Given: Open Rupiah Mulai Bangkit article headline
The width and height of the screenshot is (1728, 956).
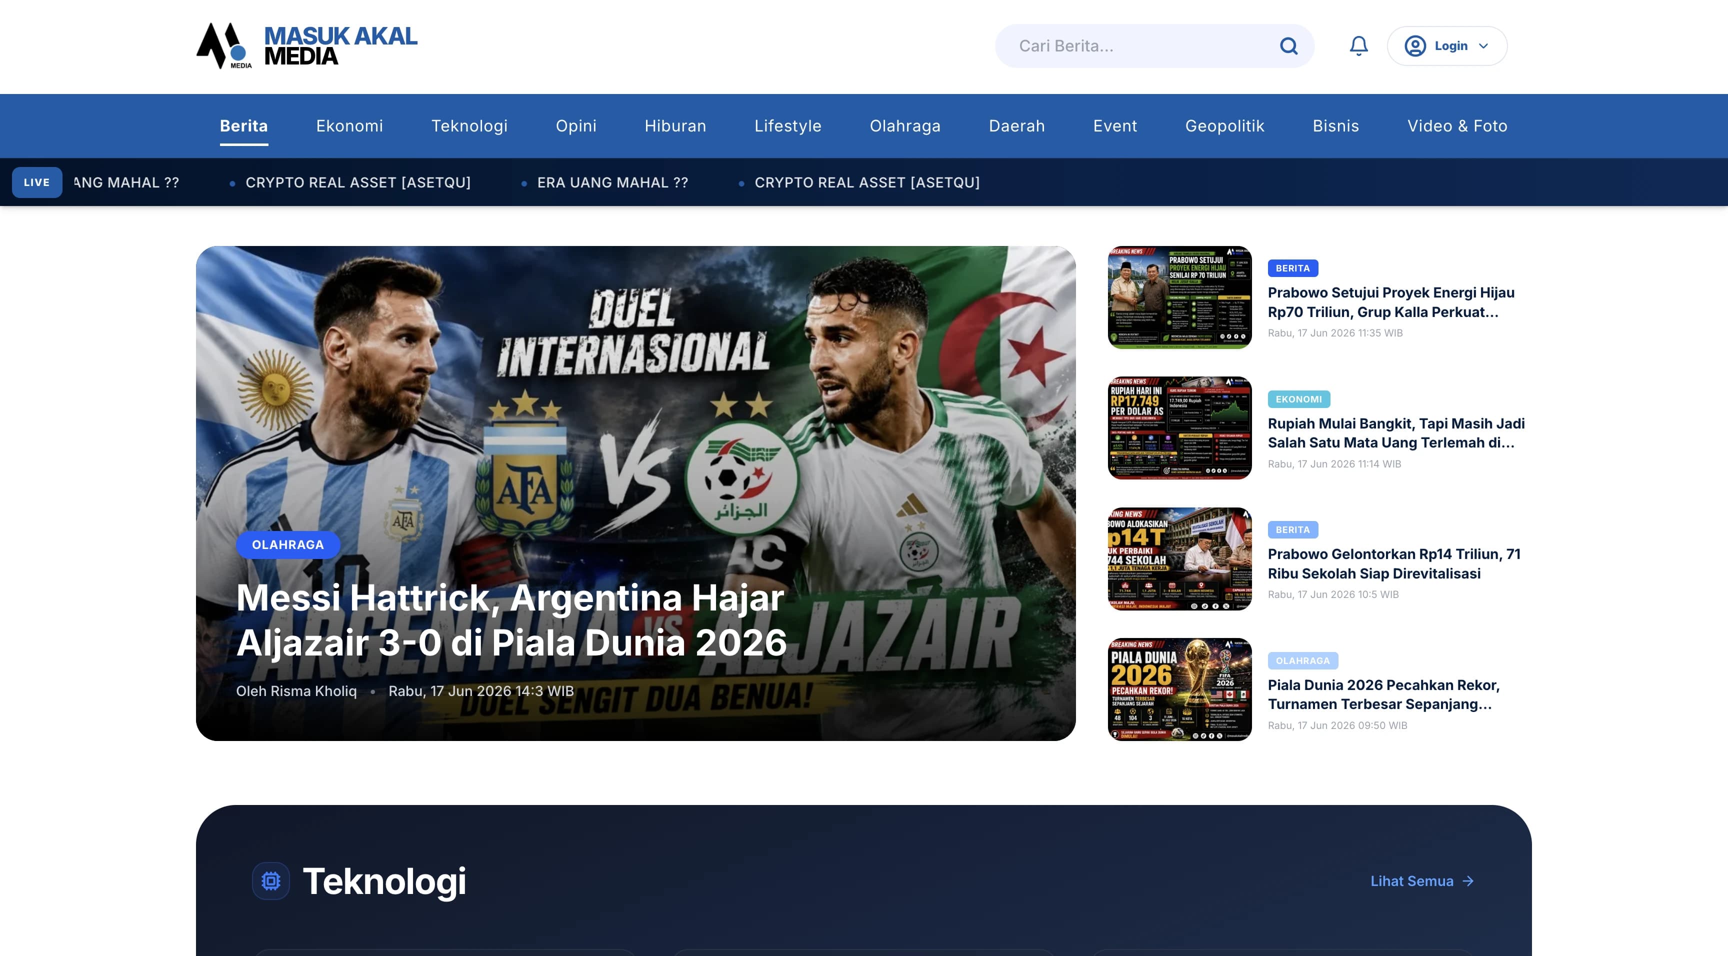Looking at the screenshot, I should tap(1396, 432).
